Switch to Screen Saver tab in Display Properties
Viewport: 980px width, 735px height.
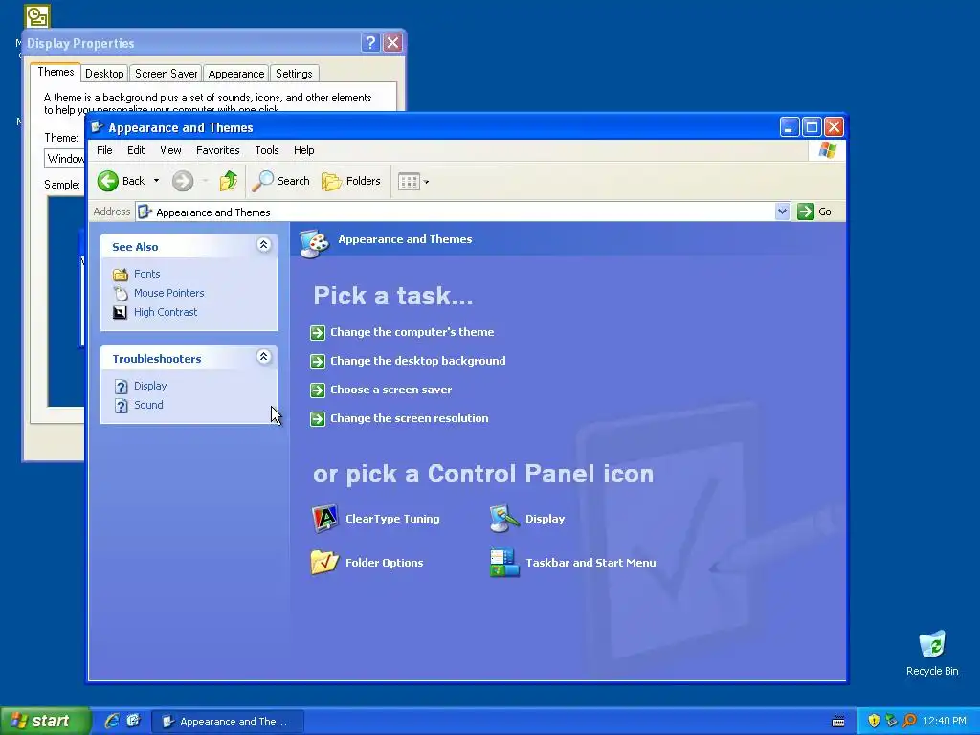(166, 74)
